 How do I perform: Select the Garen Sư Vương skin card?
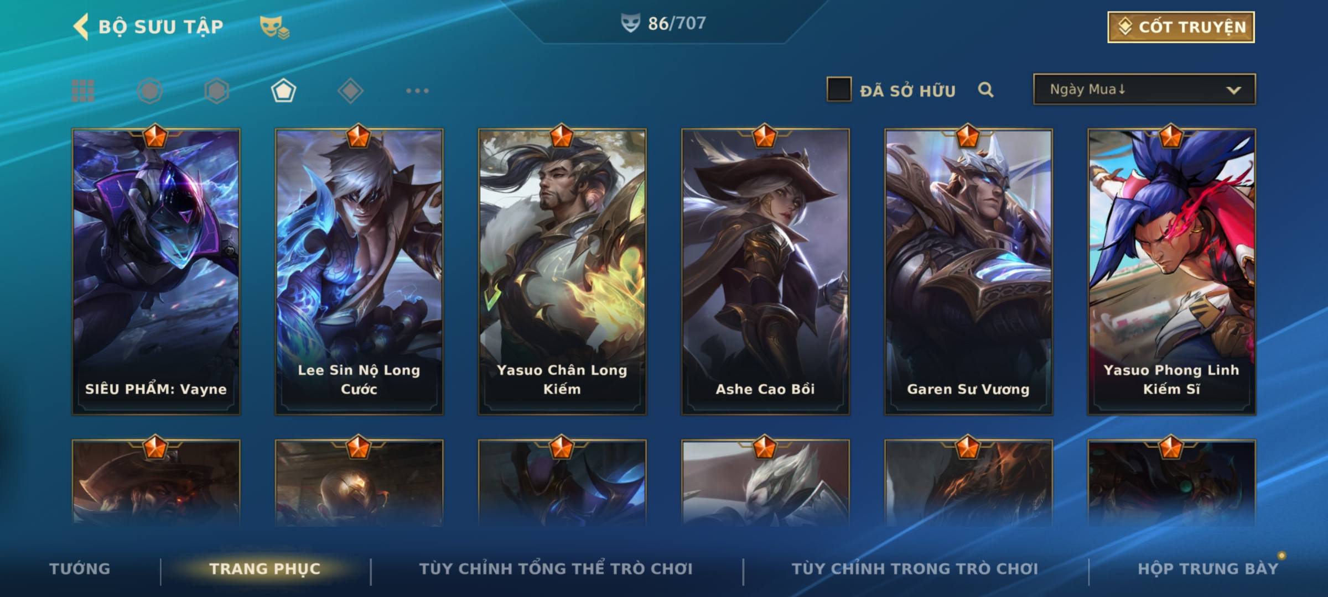coord(968,272)
